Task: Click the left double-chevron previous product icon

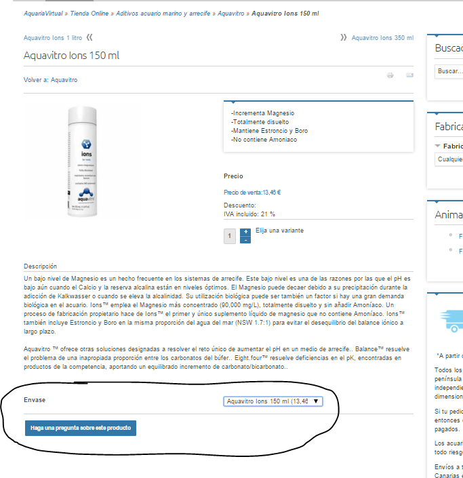Action: point(89,37)
